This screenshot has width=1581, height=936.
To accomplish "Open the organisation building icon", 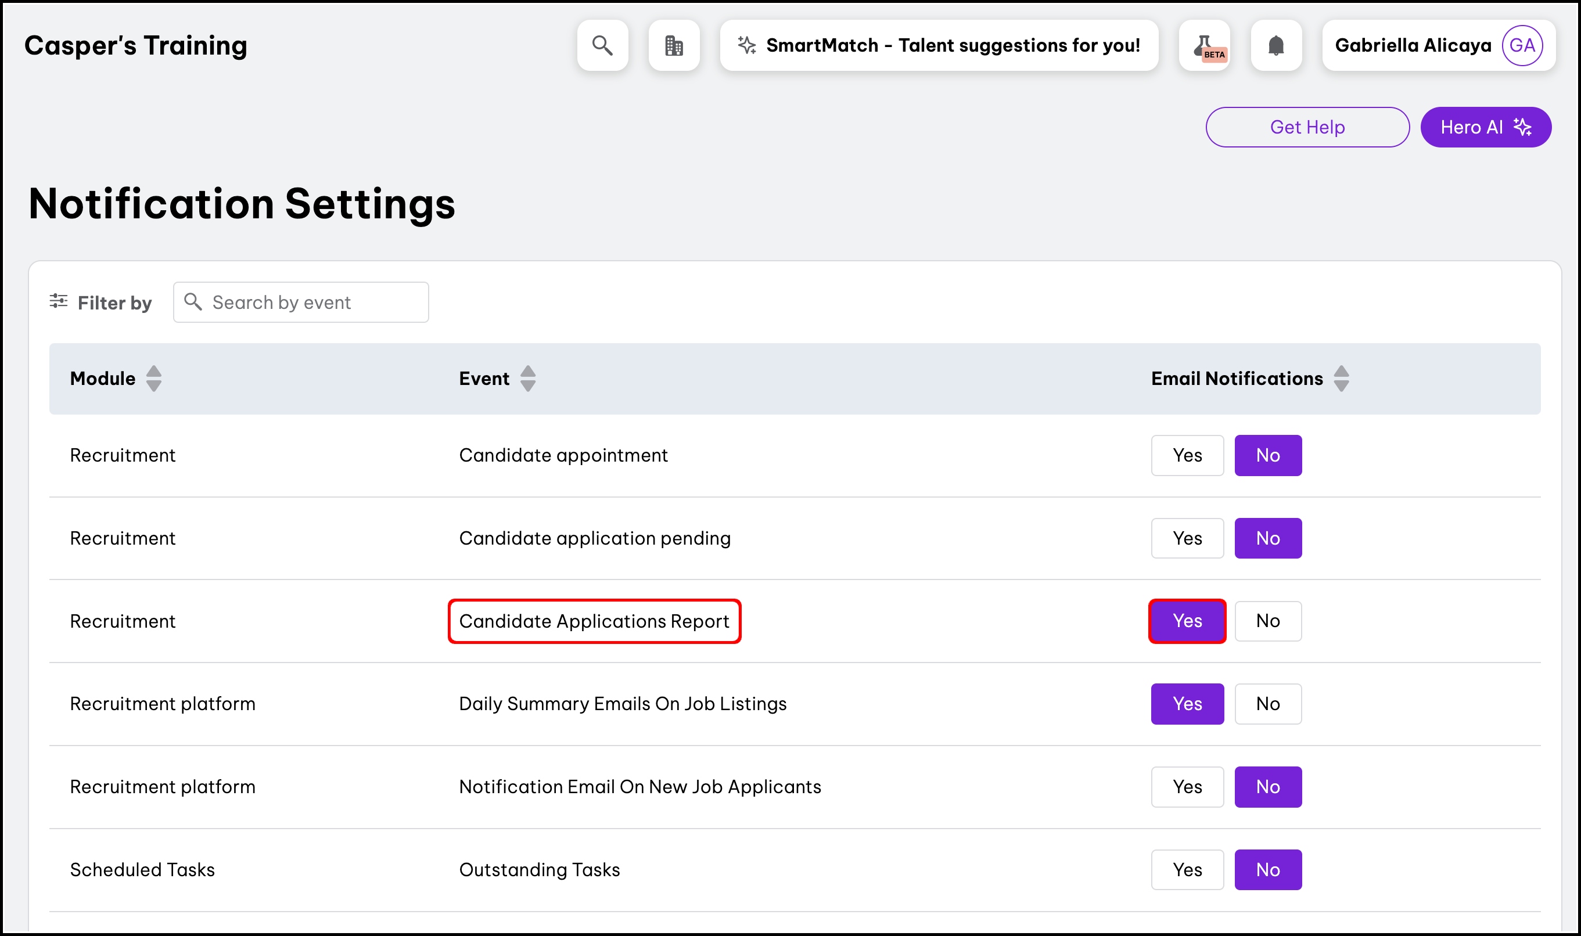I will (674, 45).
